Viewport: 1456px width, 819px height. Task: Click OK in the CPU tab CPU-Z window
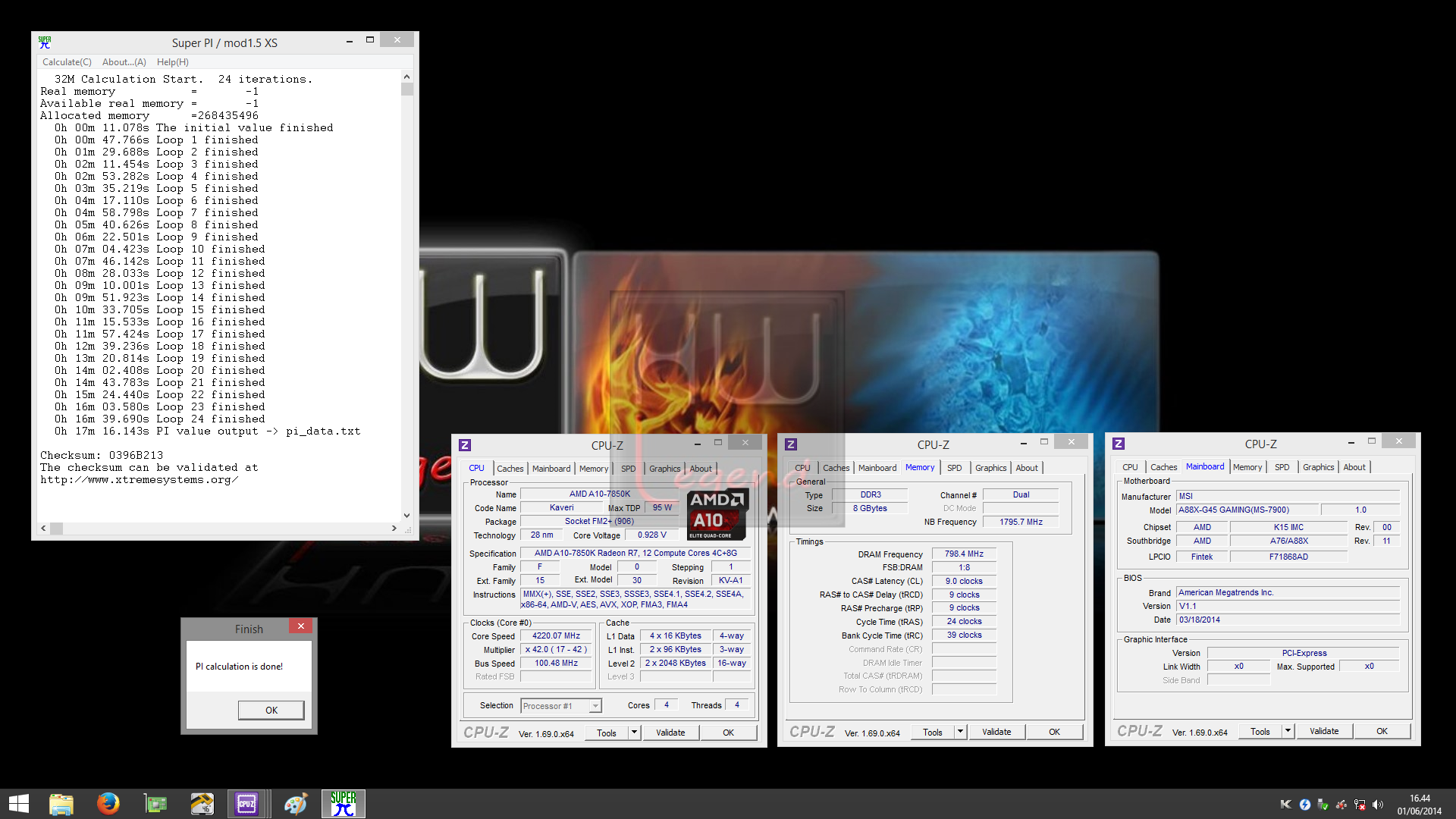pyautogui.click(x=728, y=733)
